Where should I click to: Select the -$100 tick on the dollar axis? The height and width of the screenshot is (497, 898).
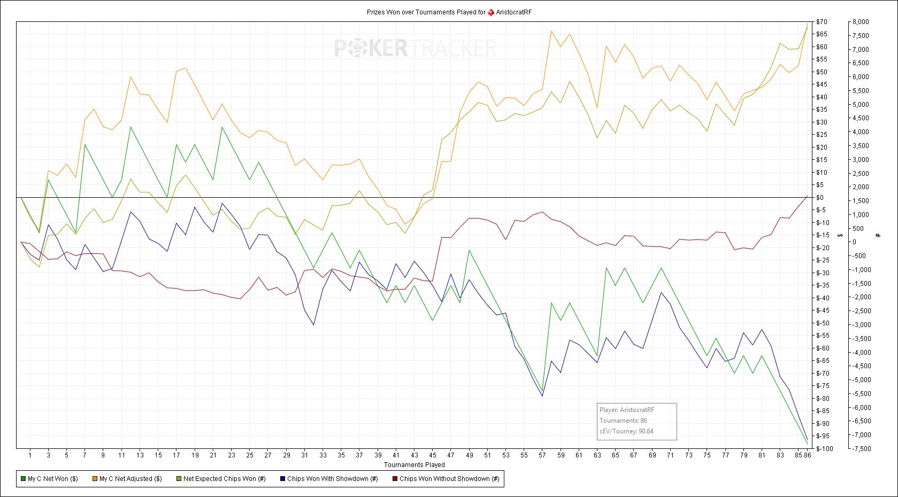[x=823, y=448]
